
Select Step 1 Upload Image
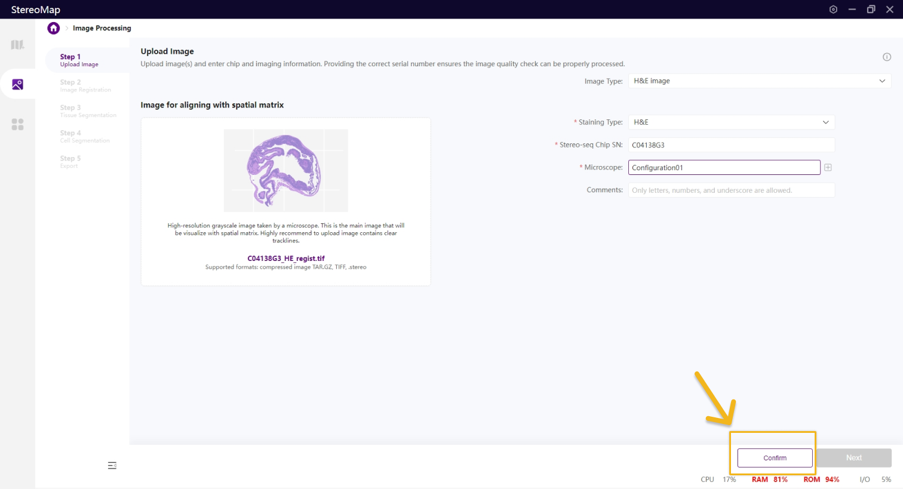pos(79,60)
